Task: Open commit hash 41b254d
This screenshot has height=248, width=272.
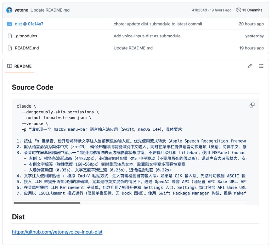Action: point(199,10)
